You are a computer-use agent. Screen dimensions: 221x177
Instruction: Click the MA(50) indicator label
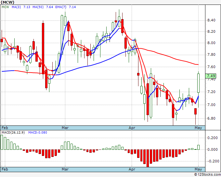pyautogui.click(x=38, y=7)
